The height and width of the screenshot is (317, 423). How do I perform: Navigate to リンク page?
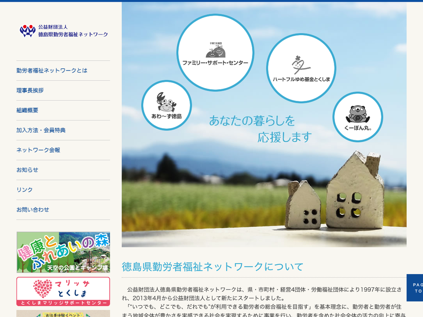[x=24, y=190]
